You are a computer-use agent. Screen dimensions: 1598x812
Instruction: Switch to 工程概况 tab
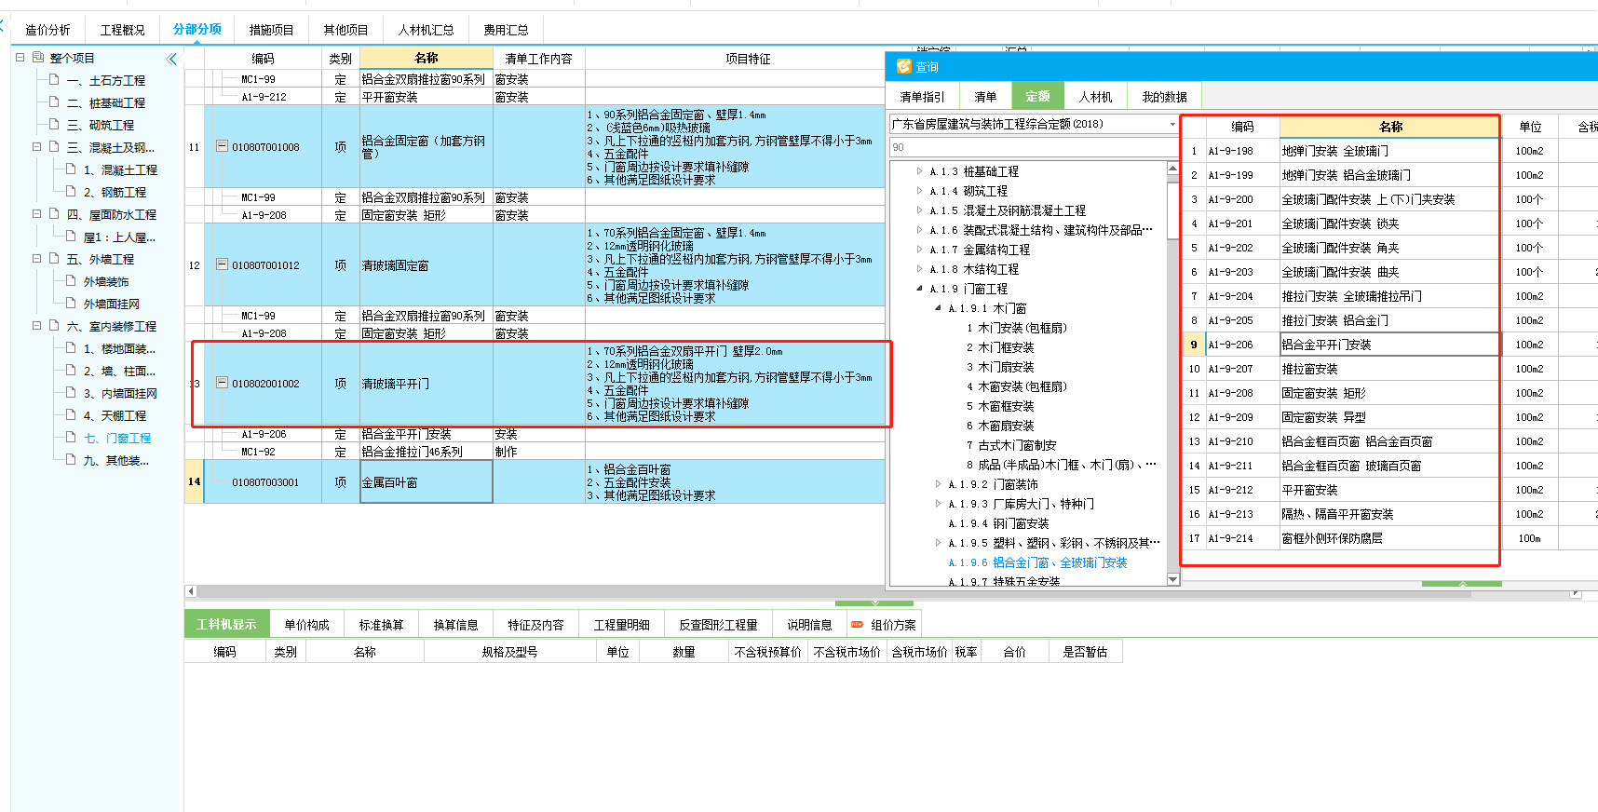123,30
